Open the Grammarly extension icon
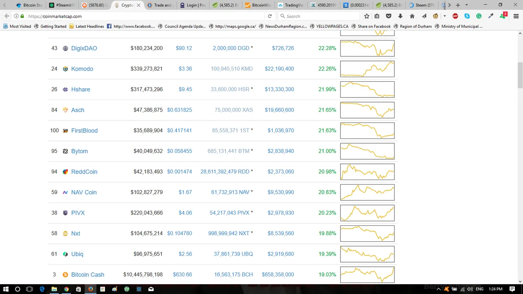Viewport: 523px width, 294px height. (479, 16)
